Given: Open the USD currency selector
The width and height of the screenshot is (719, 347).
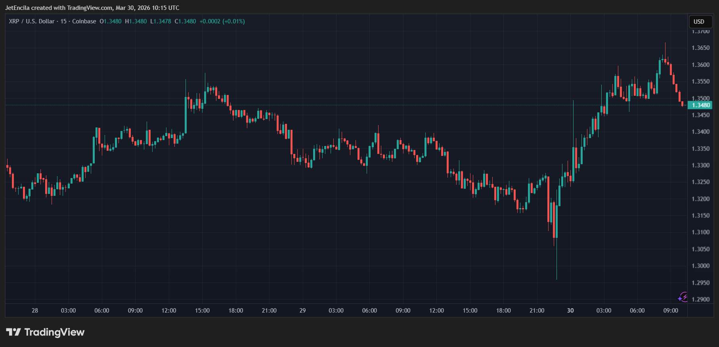Looking at the screenshot, I should pos(699,22).
